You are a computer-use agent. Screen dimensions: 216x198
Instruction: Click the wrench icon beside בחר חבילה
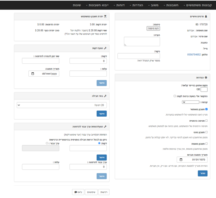tap(105, 96)
